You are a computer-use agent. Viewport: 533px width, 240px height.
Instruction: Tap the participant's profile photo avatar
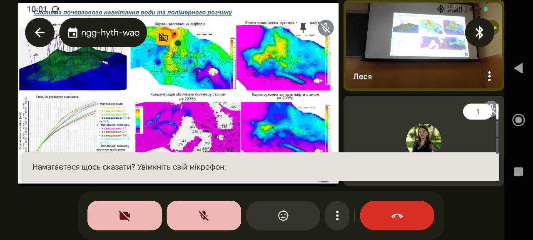coord(423,138)
